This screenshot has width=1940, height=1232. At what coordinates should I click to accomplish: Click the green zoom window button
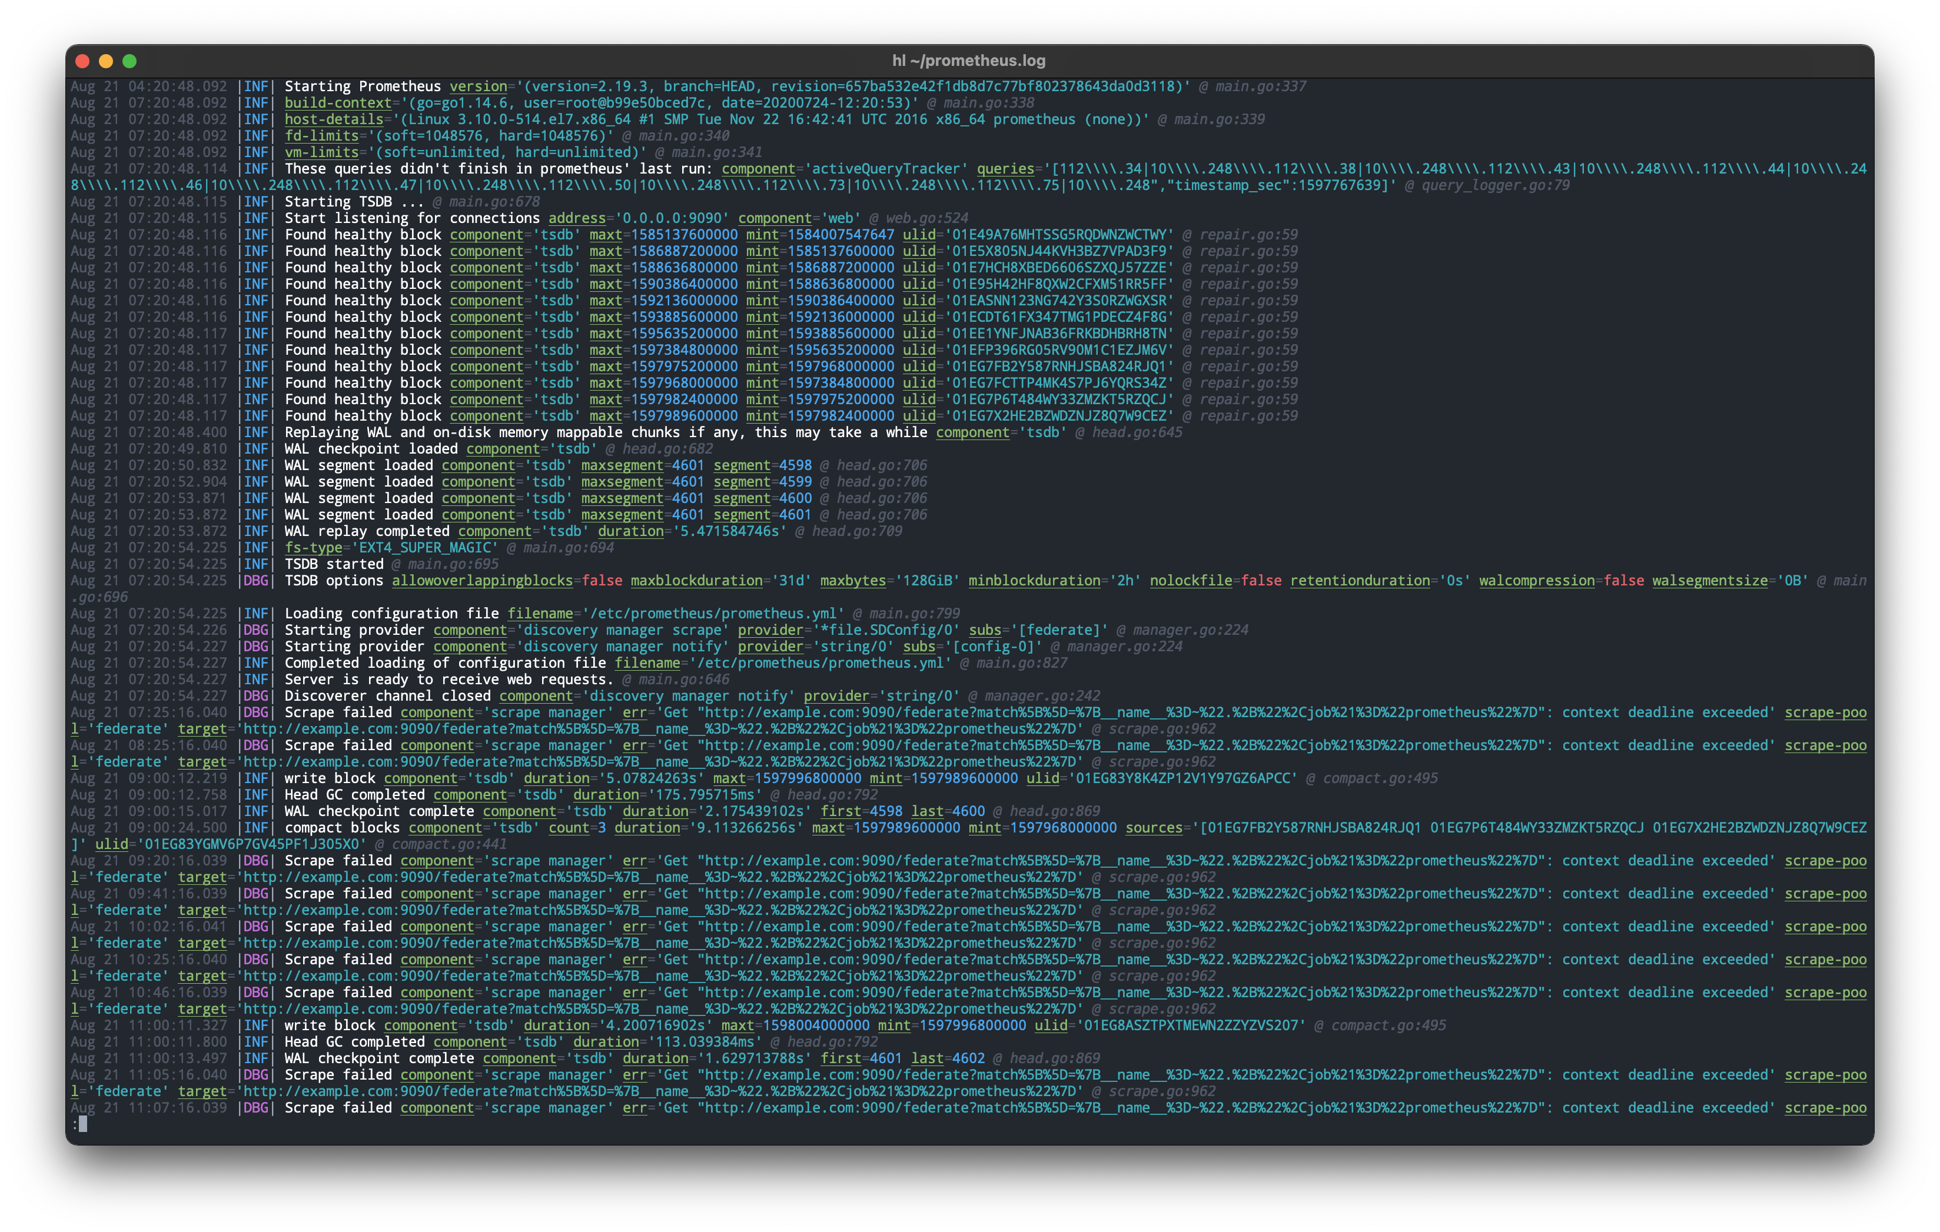[x=129, y=61]
